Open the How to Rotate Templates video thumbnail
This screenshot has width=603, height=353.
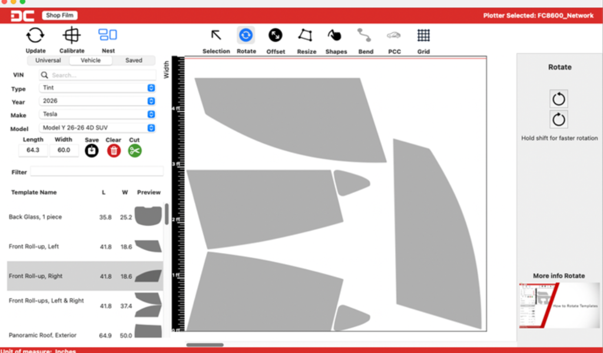(x=559, y=305)
